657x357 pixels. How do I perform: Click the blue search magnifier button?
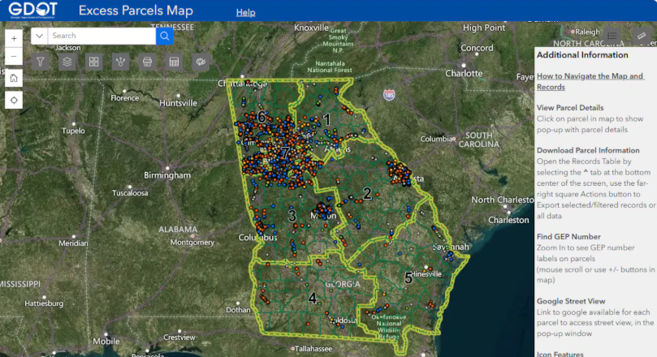coord(165,36)
